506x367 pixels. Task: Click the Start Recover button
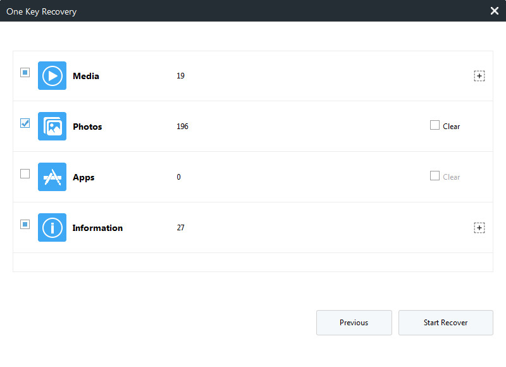point(446,323)
